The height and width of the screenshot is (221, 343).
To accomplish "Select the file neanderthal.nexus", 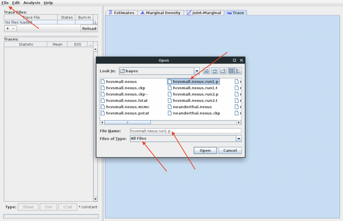I will coord(192,107).
